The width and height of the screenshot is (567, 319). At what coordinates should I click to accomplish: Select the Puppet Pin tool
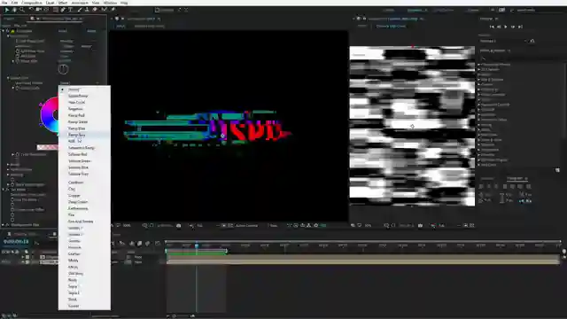click(x=113, y=10)
